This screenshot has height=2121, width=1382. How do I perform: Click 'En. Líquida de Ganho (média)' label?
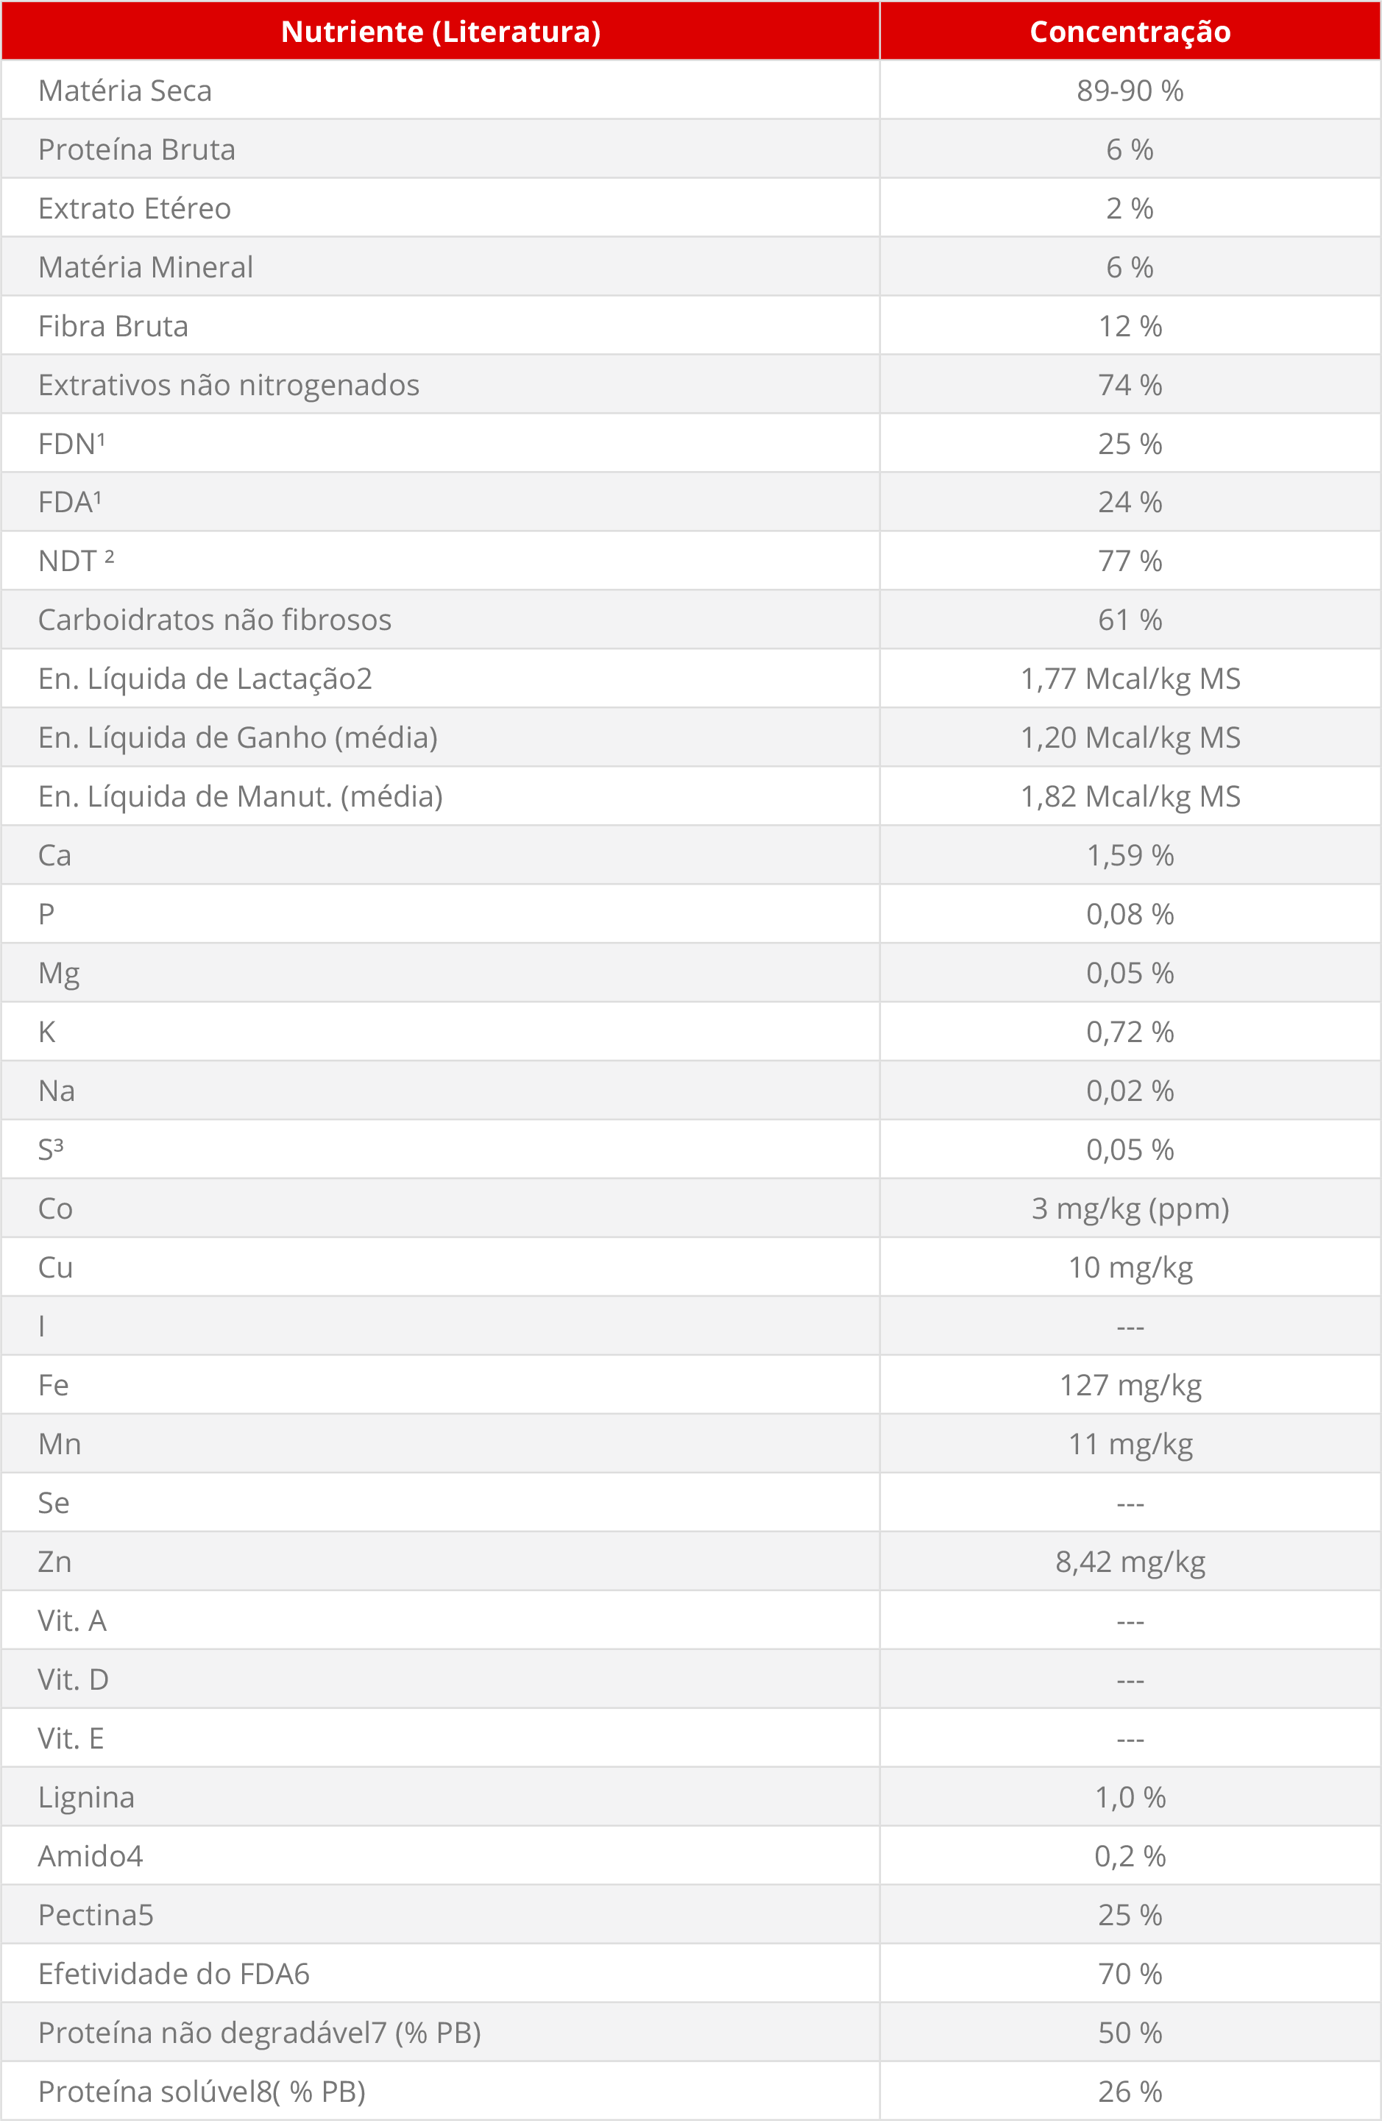pyautogui.click(x=238, y=738)
